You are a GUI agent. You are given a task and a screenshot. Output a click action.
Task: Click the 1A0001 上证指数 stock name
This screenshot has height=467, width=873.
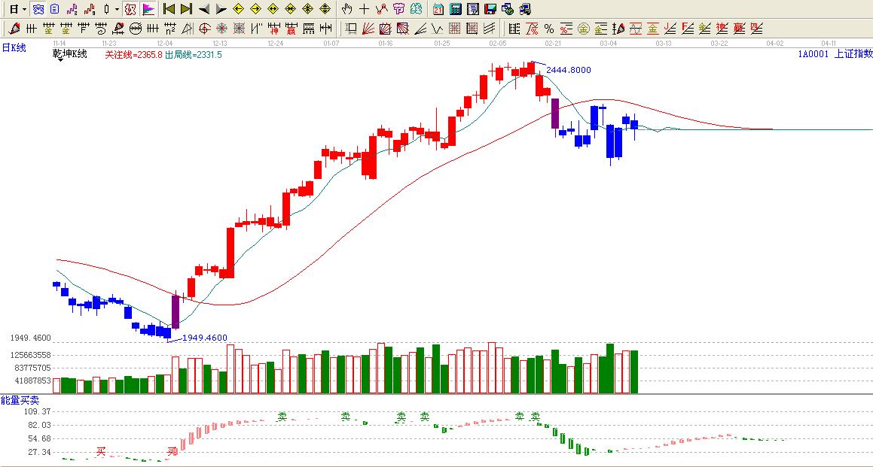(x=835, y=53)
